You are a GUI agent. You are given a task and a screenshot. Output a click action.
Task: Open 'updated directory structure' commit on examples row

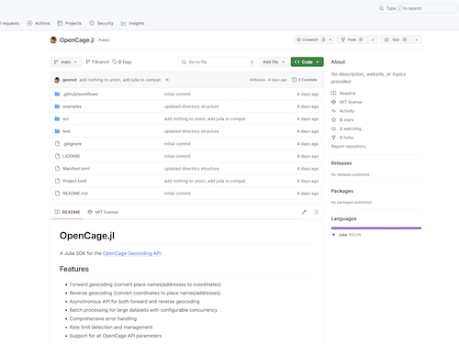pyautogui.click(x=192, y=106)
